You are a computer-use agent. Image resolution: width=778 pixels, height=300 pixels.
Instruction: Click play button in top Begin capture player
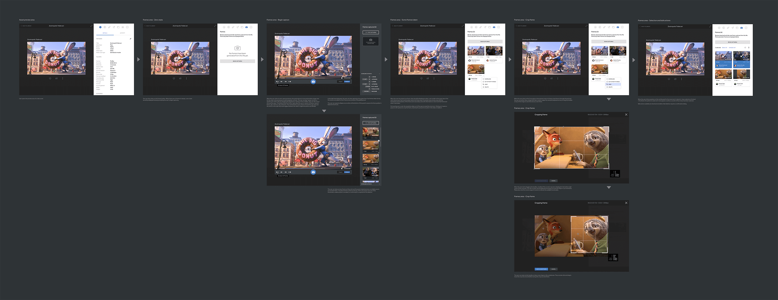277,78
